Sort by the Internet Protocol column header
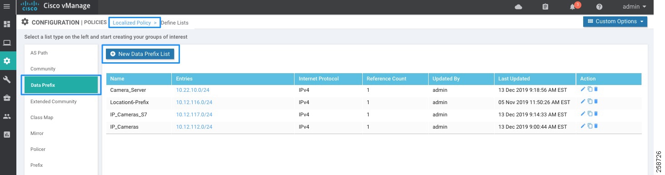This screenshot has width=665, height=175. [329, 79]
